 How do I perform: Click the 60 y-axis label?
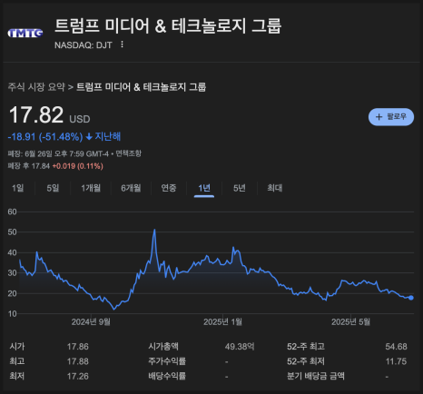coord(12,212)
